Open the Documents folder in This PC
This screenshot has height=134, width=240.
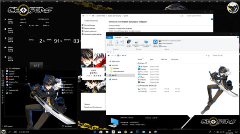143,72
